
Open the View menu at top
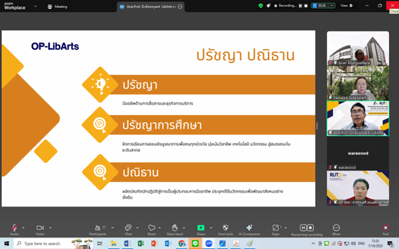pyautogui.click(x=347, y=5)
